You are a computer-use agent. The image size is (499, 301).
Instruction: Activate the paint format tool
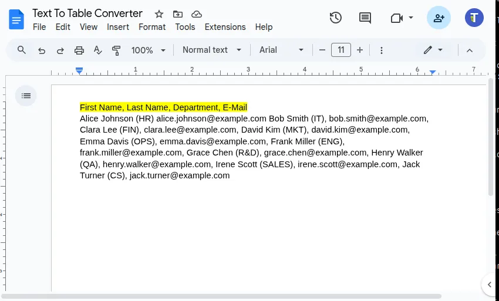pyautogui.click(x=116, y=50)
